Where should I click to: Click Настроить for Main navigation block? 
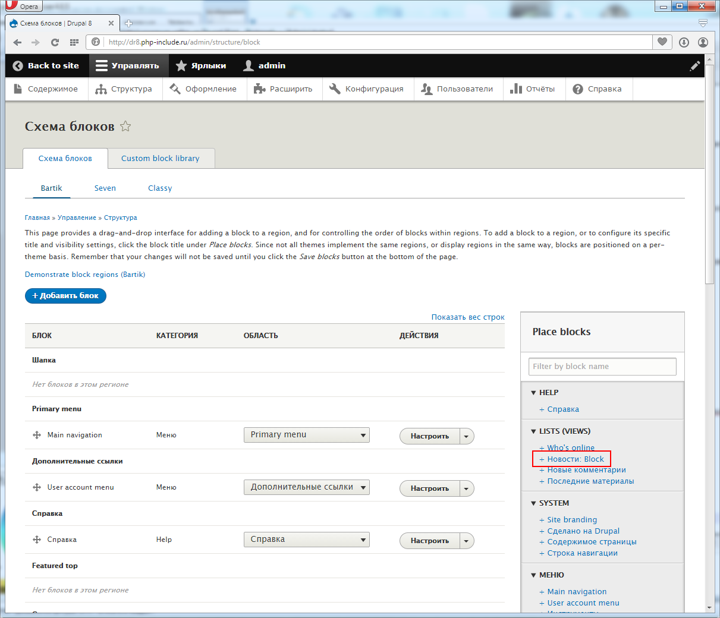[x=429, y=436]
